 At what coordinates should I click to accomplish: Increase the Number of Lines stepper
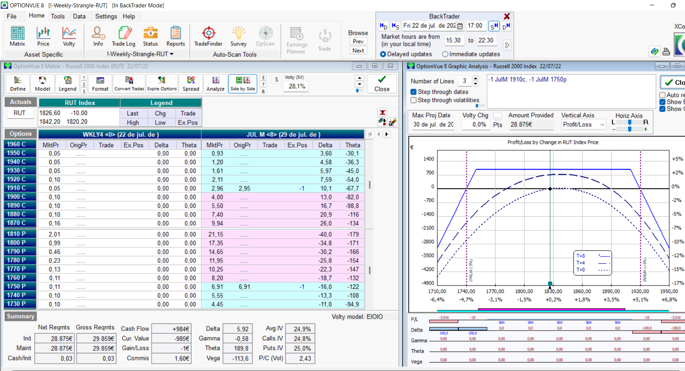coord(475,78)
